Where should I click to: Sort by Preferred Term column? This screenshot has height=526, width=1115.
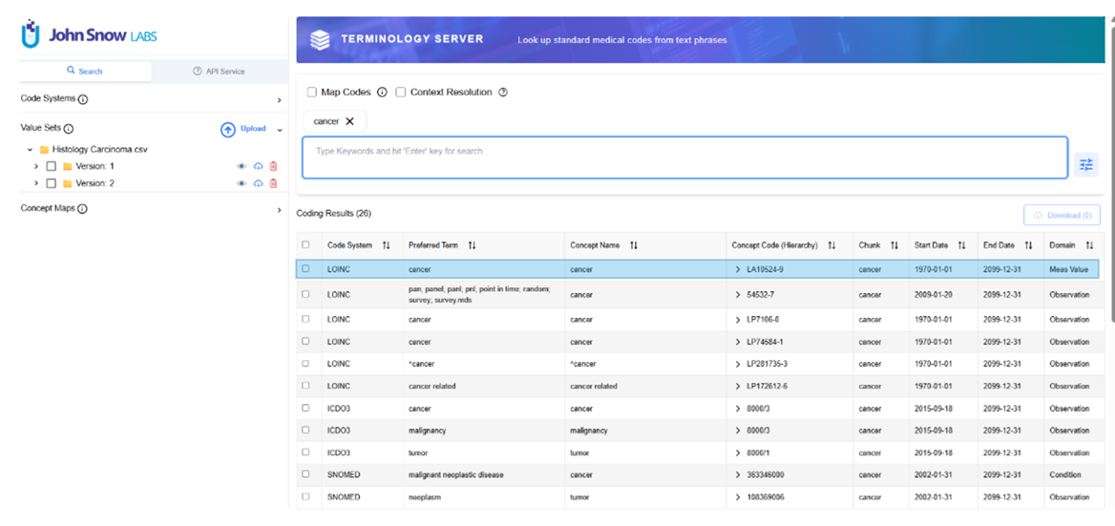pos(472,245)
